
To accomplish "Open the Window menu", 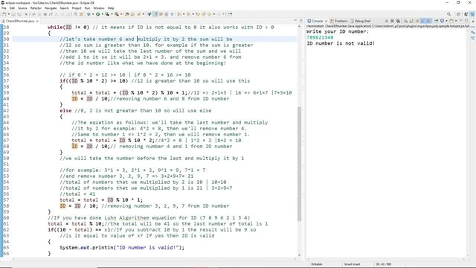I will point(99,8).
